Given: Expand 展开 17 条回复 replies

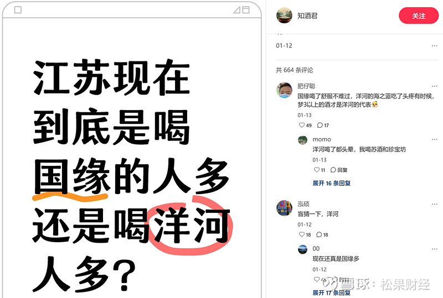Looking at the screenshot, I should tap(331, 292).
